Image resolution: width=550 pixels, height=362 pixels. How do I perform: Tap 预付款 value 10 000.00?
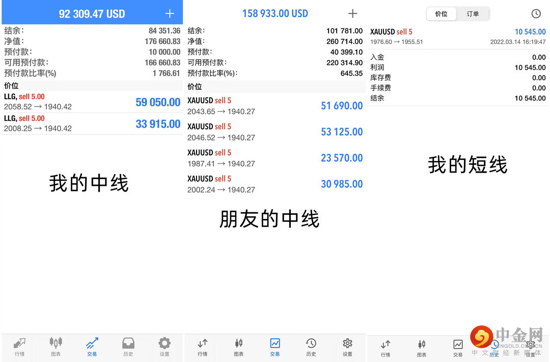[x=164, y=52]
